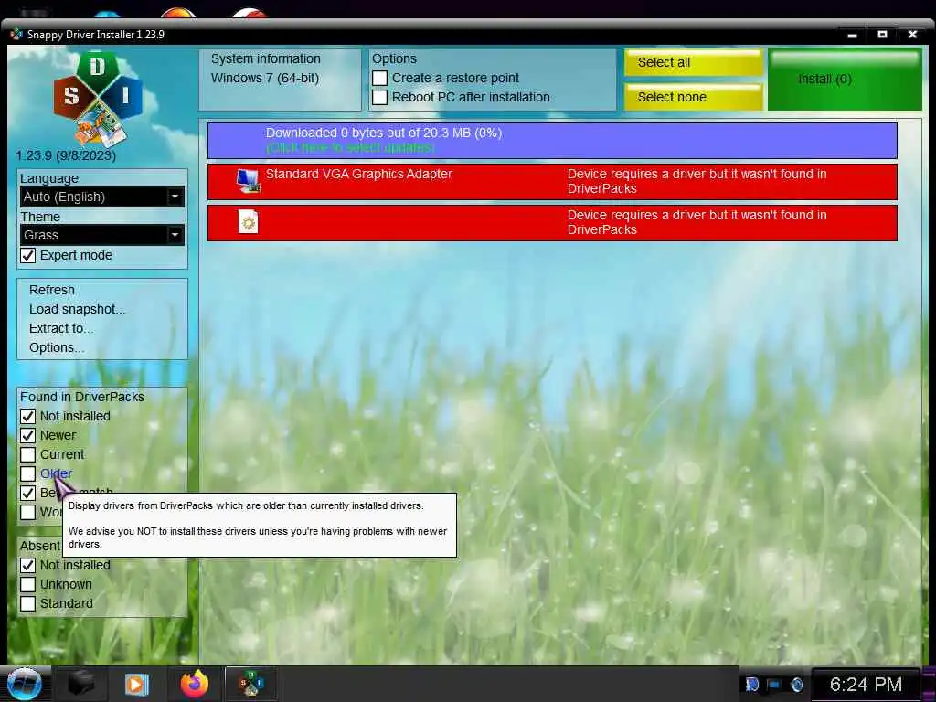Click the rightmost system tray icon before clock
936x702 pixels.
[x=796, y=684]
